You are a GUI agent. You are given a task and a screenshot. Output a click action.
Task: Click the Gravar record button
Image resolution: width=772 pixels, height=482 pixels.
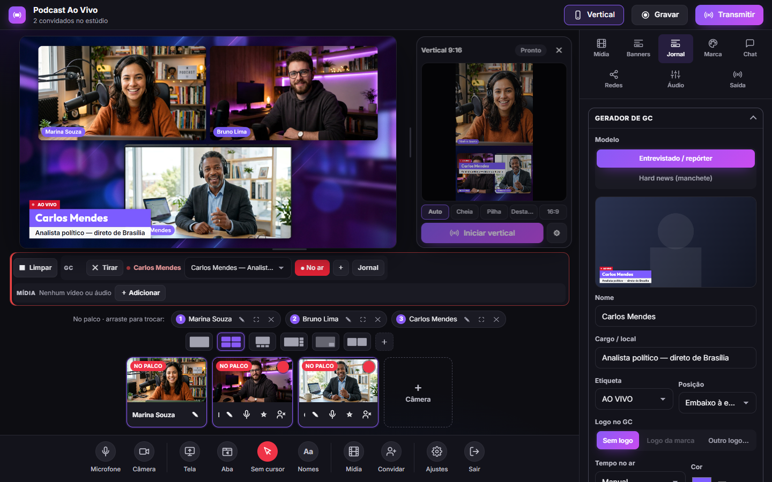click(x=660, y=15)
